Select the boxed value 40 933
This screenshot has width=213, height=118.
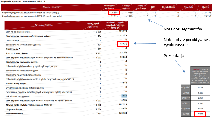[x=200, y=114]
